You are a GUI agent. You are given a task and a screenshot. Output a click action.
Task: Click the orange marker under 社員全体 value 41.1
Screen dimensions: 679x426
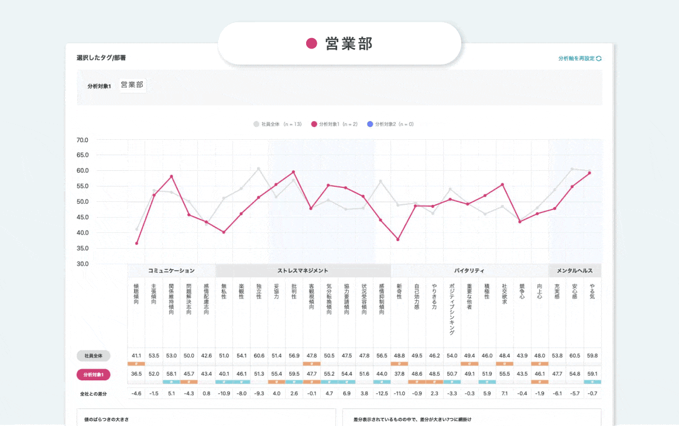point(136,364)
